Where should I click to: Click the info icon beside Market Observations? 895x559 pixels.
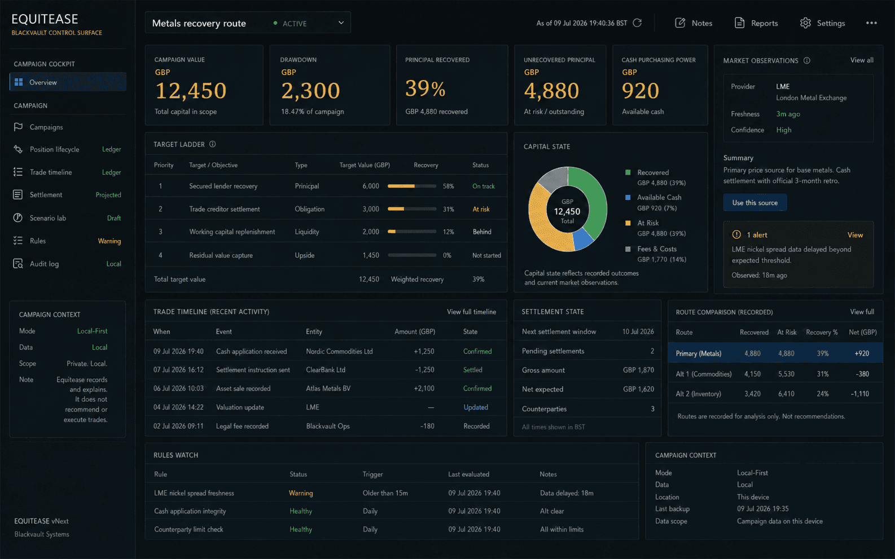(x=807, y=60)
